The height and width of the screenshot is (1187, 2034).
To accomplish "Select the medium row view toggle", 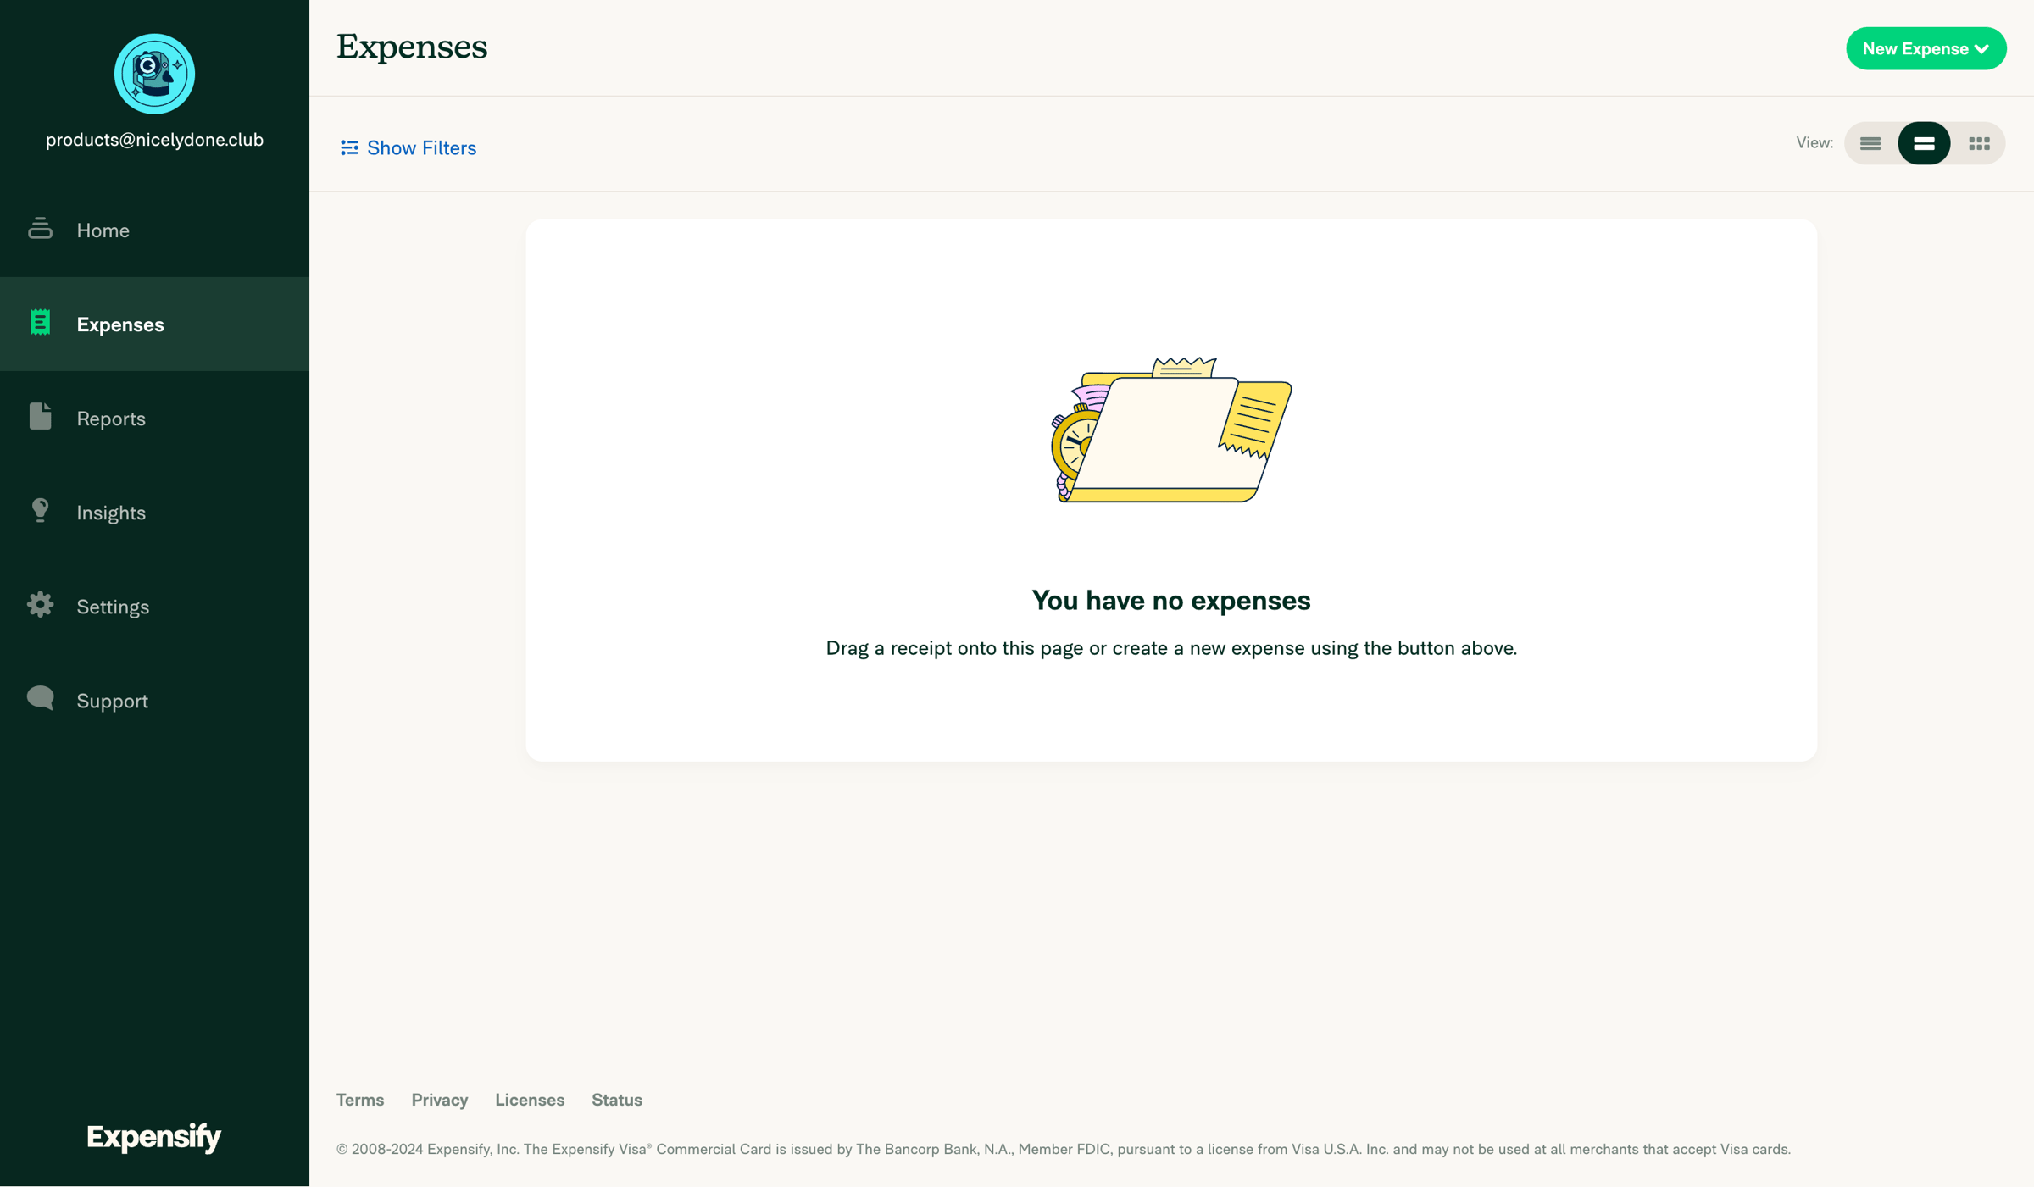I will (x=1924, y=143).
